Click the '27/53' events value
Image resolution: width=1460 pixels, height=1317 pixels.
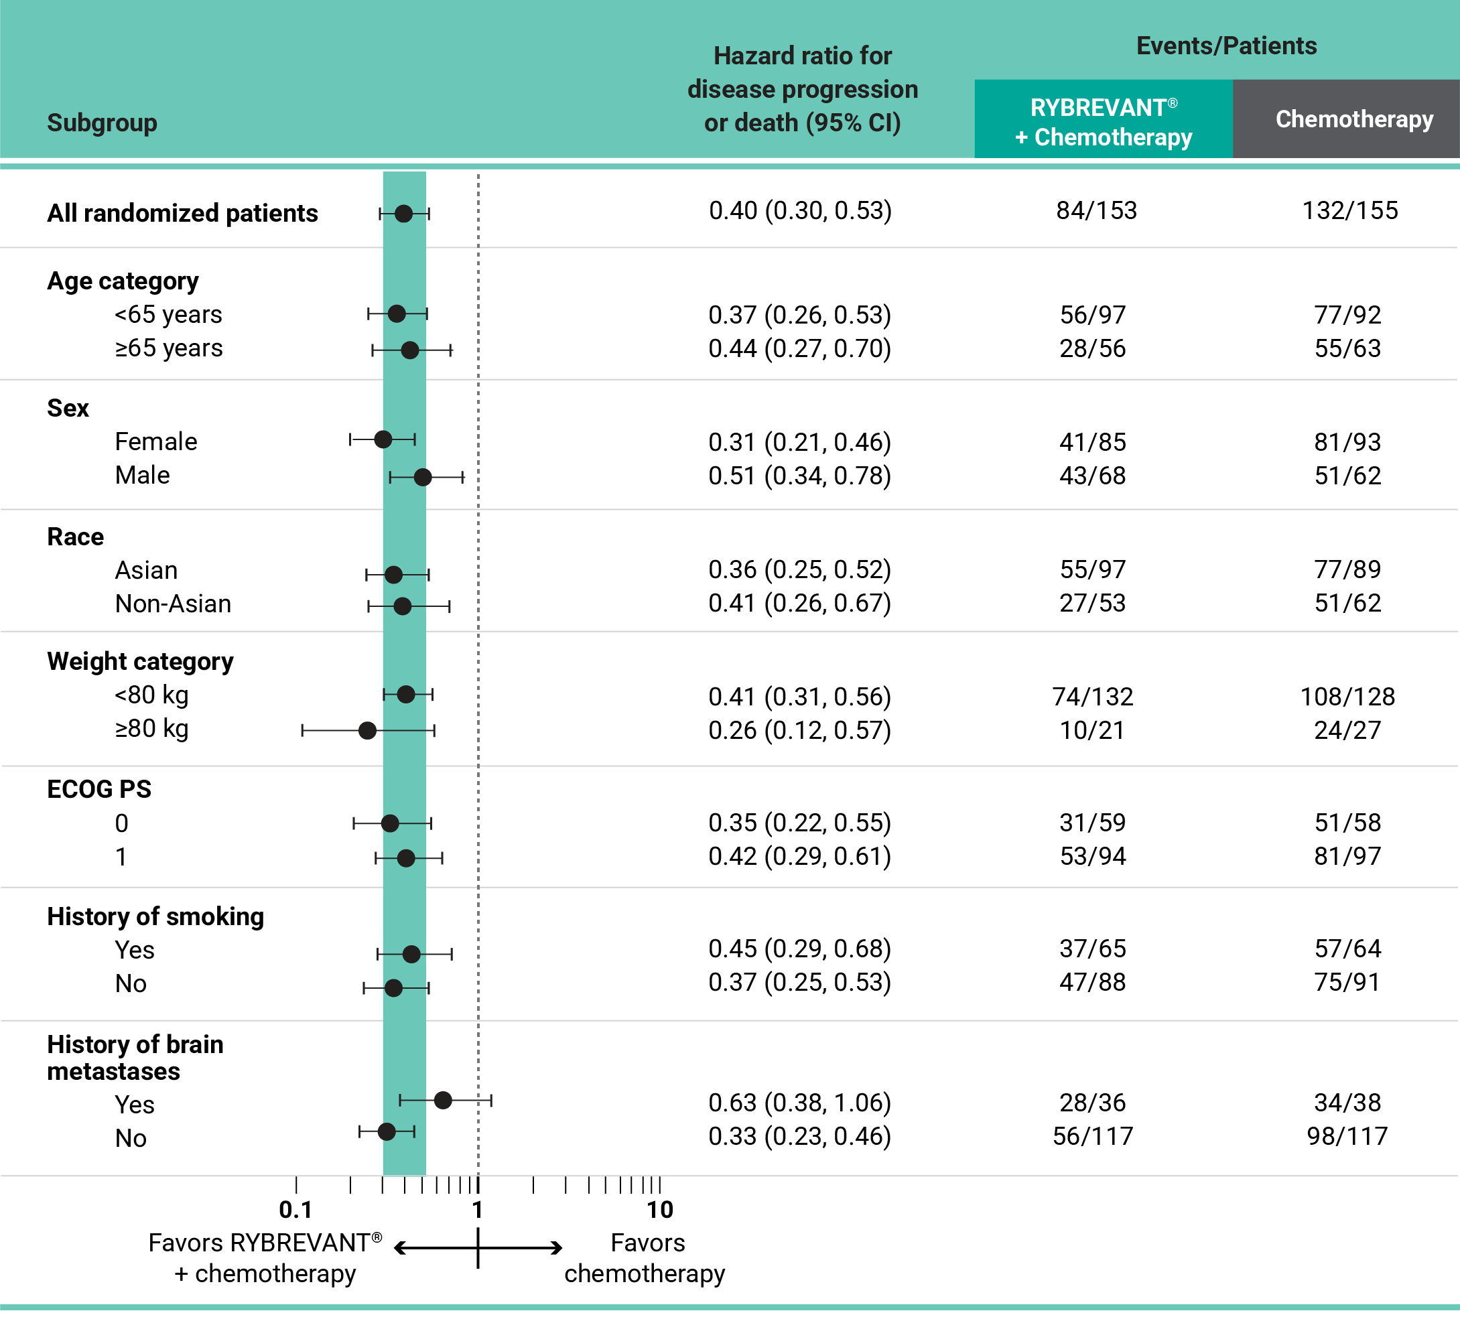[x=1093, y=603]
